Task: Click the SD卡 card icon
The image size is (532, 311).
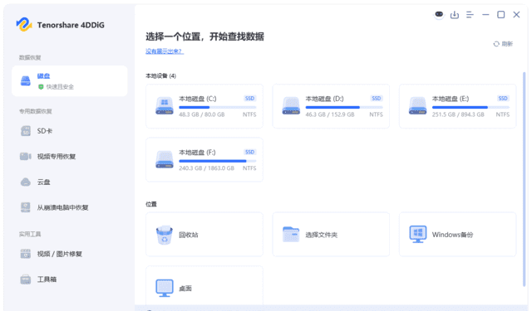Action: pos(26,131)
